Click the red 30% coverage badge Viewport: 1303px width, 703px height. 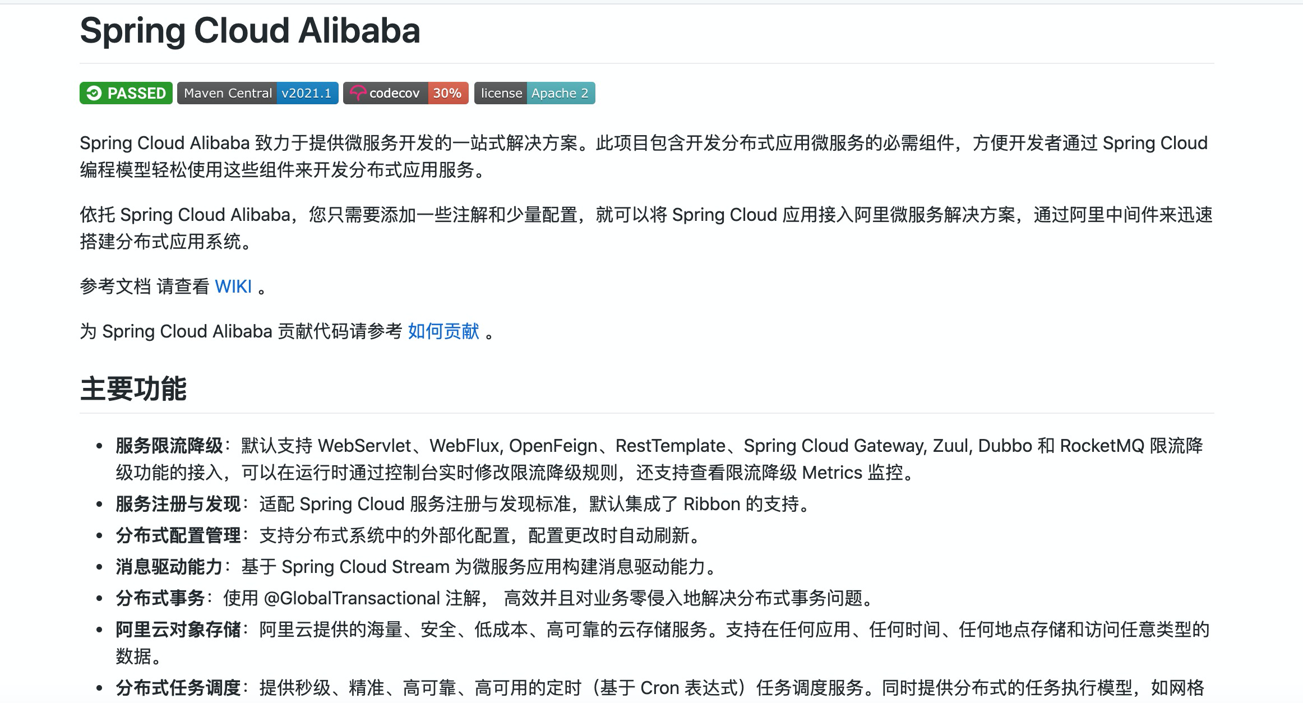pyautogui.click(x=447, y=93)
